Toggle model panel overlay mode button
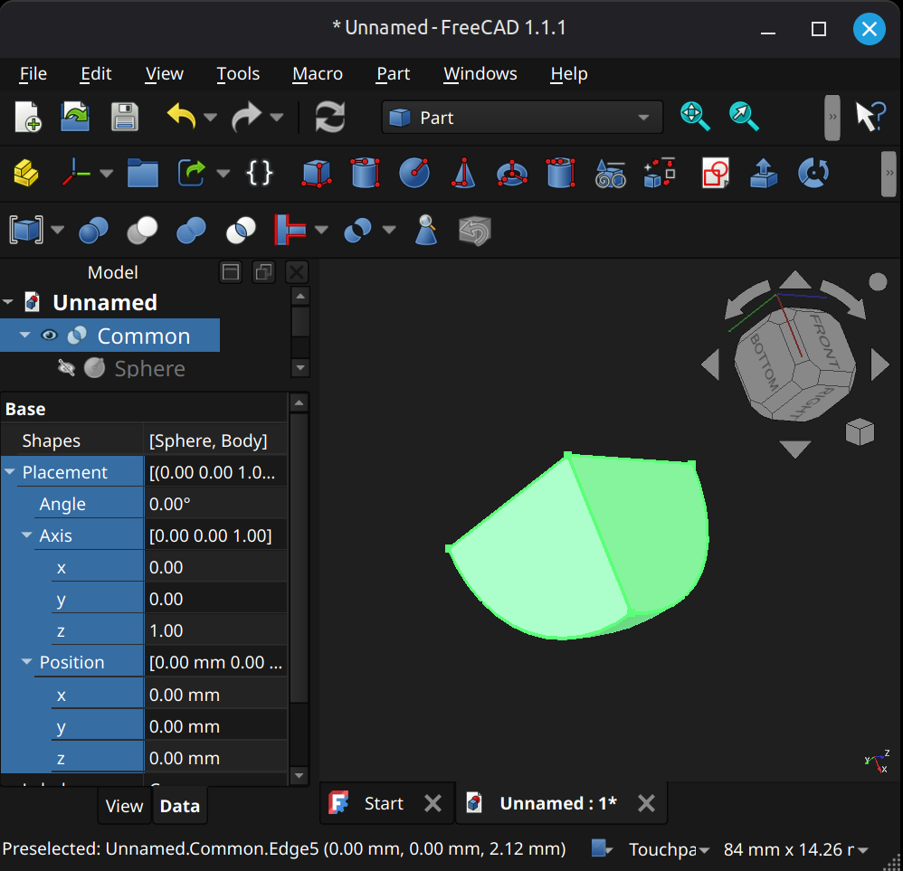 point(231,271)
